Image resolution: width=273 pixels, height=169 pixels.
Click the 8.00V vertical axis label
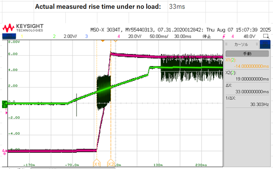pyautogui.click(x=14, y=42)
